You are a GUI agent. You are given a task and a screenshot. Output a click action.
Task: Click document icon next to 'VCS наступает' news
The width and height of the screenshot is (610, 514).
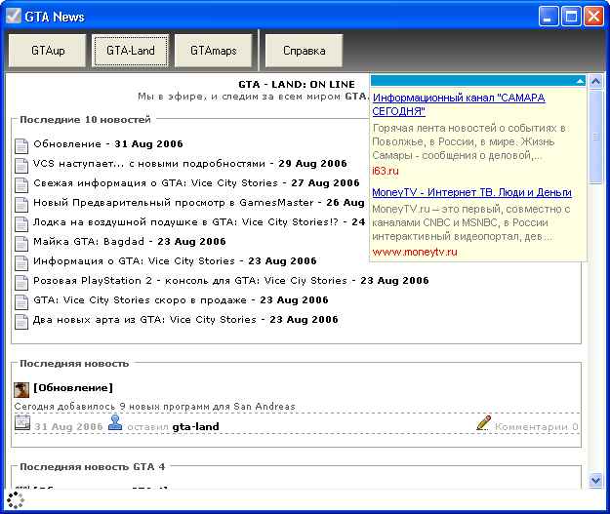pos(21,164)
